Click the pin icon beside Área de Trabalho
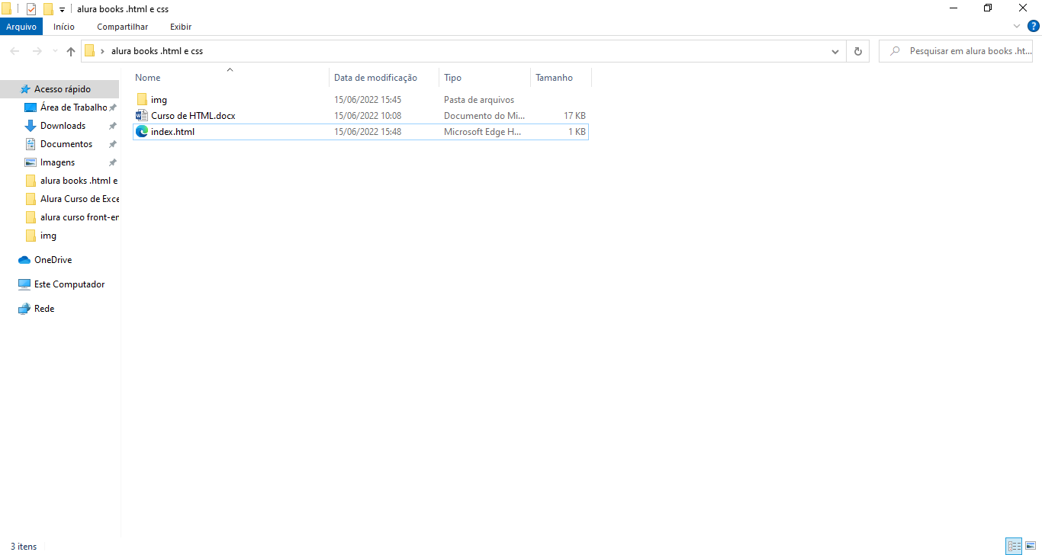Image resolution: width=1042 pixels, height=555 pixels. [x=112, y=107]
